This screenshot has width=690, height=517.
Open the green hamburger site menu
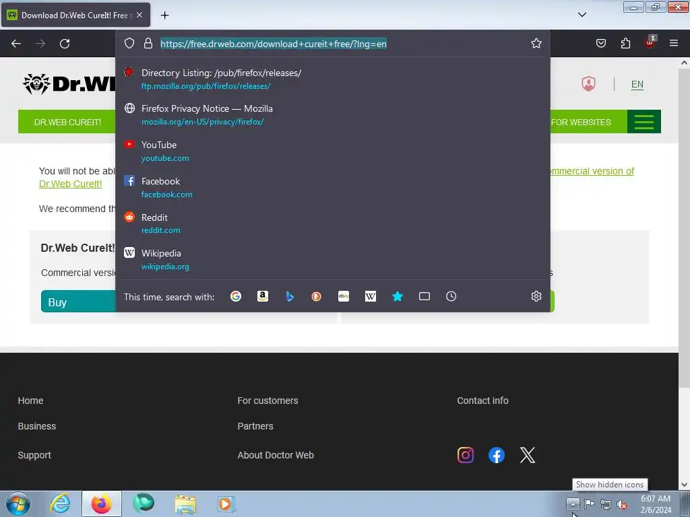[x=644, y=122]
